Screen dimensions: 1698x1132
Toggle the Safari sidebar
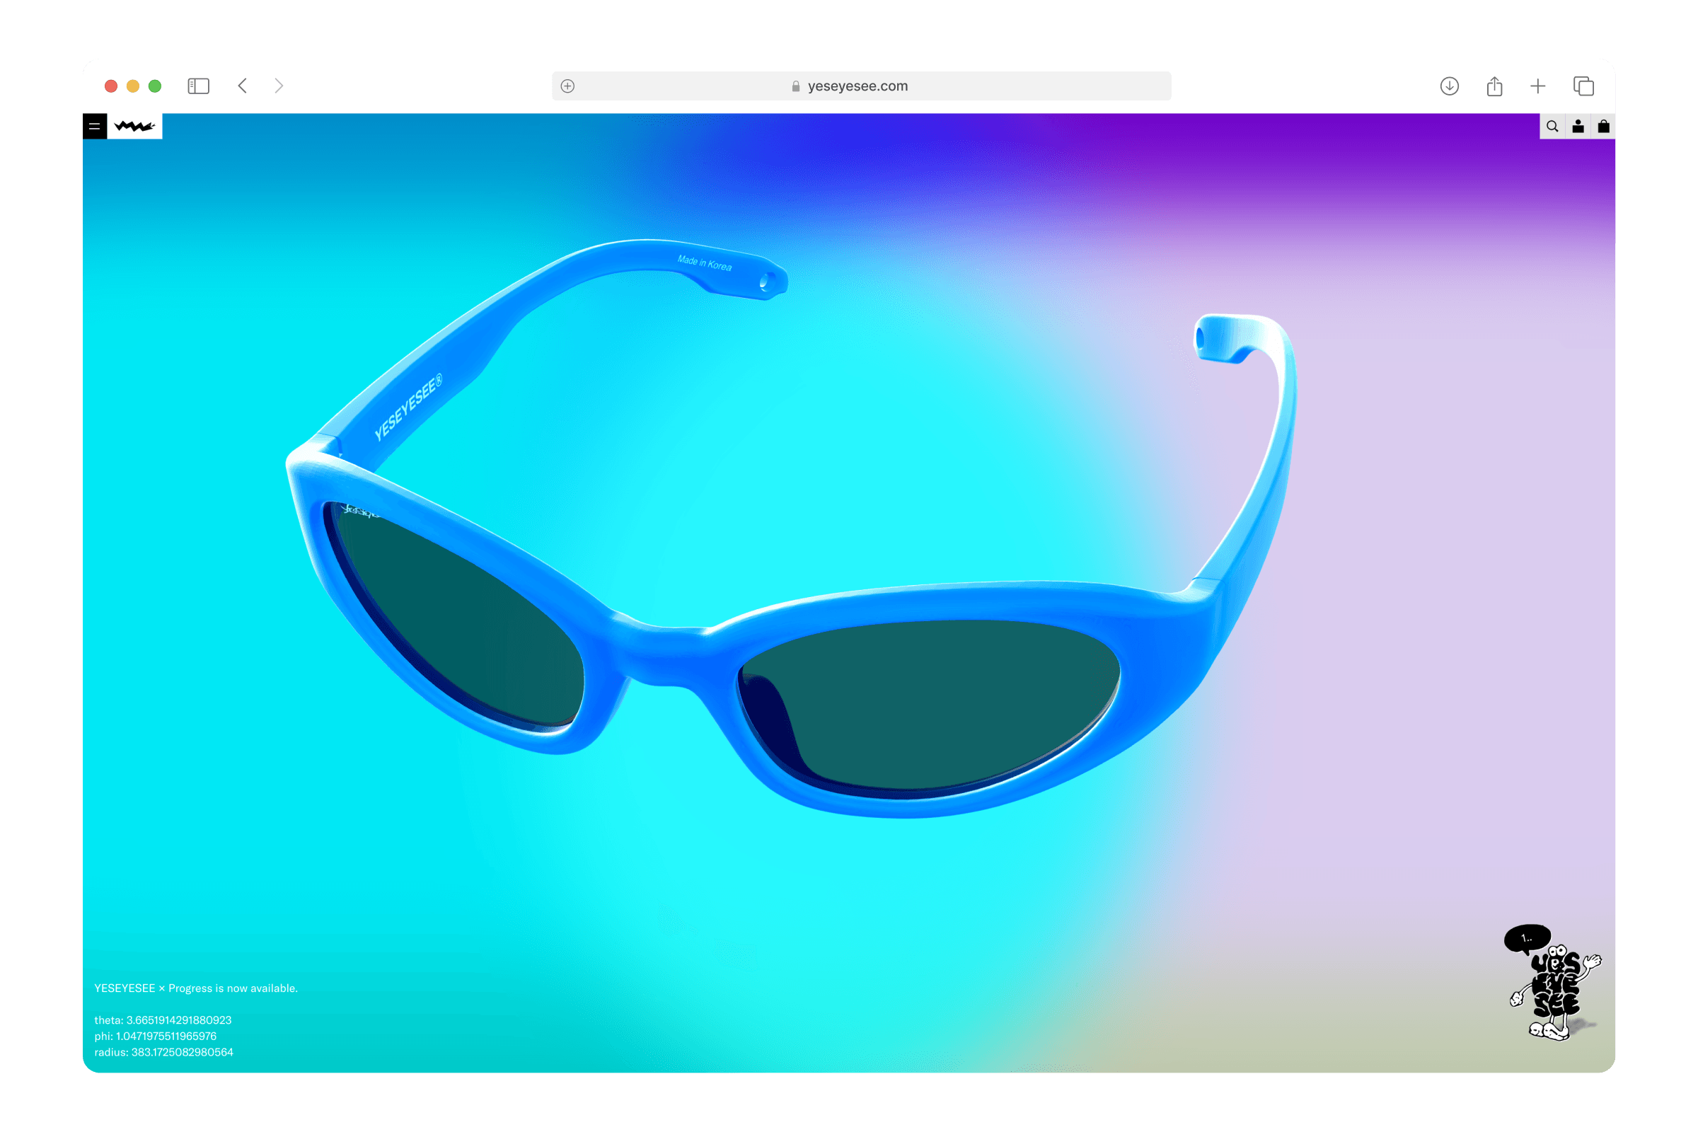click(x=199, y=86)
